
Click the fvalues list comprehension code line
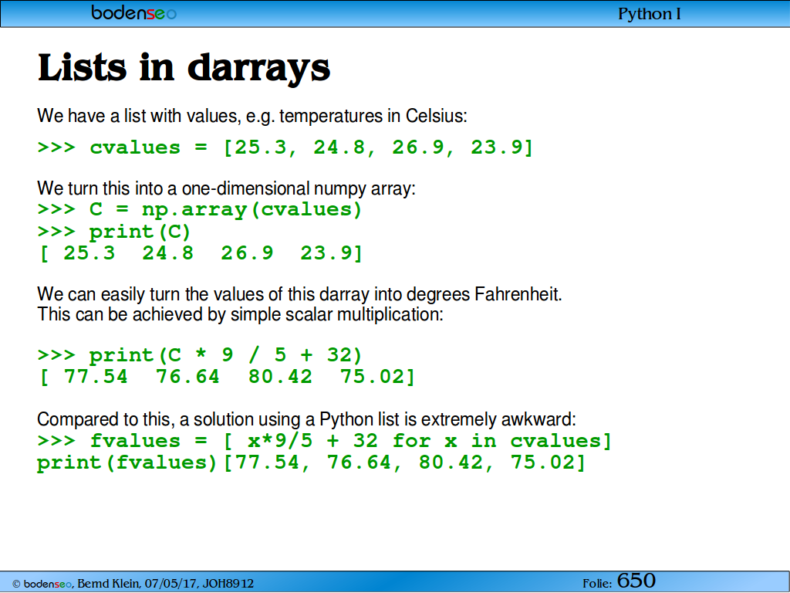point(325,441)
